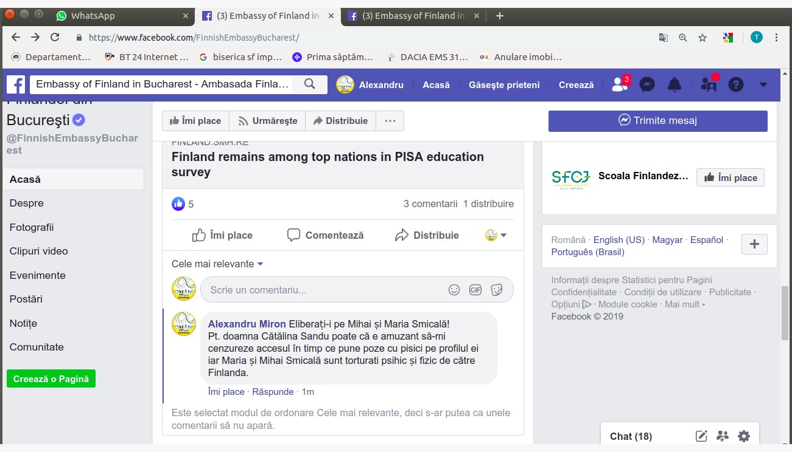Add a sticker using the sticker icon
The width and height of the screenshot is (792, 452).
[497, 290]
